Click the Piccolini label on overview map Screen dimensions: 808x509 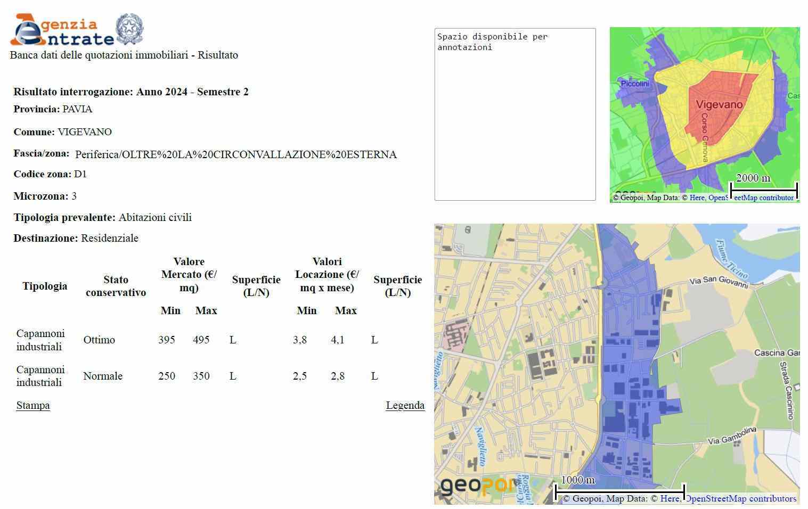click(x=635, y=84)
